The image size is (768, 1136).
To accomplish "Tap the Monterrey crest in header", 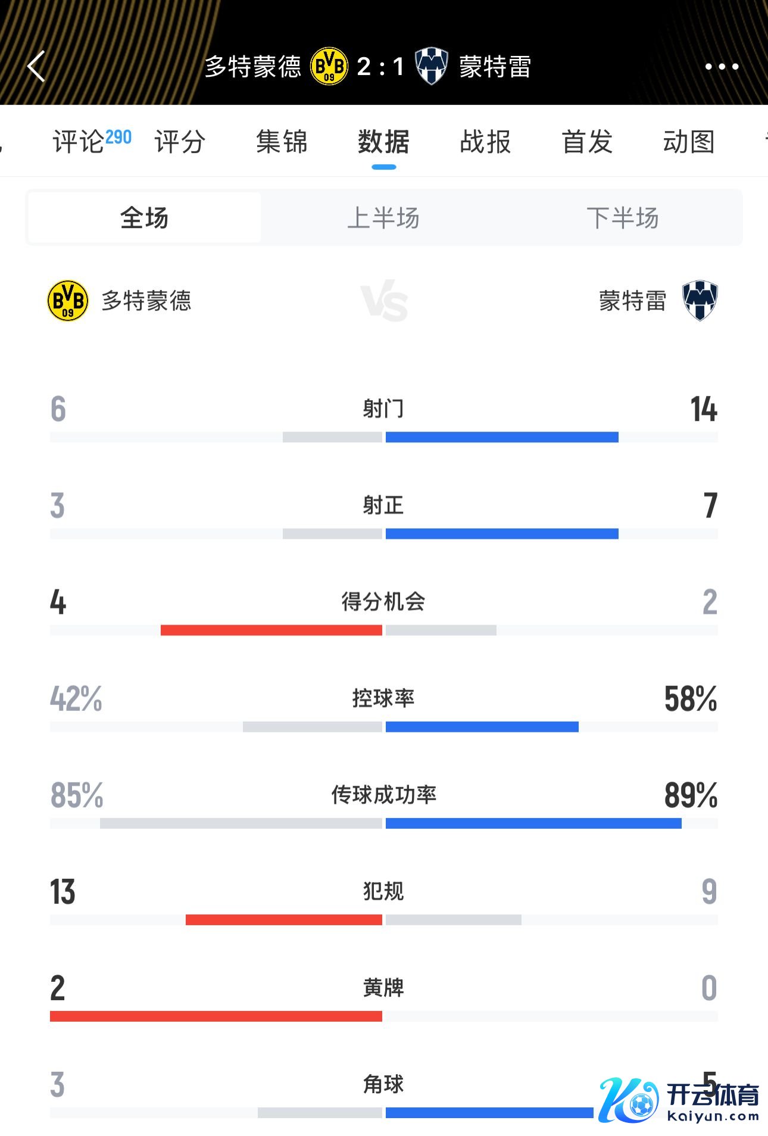I will point(431,66).
